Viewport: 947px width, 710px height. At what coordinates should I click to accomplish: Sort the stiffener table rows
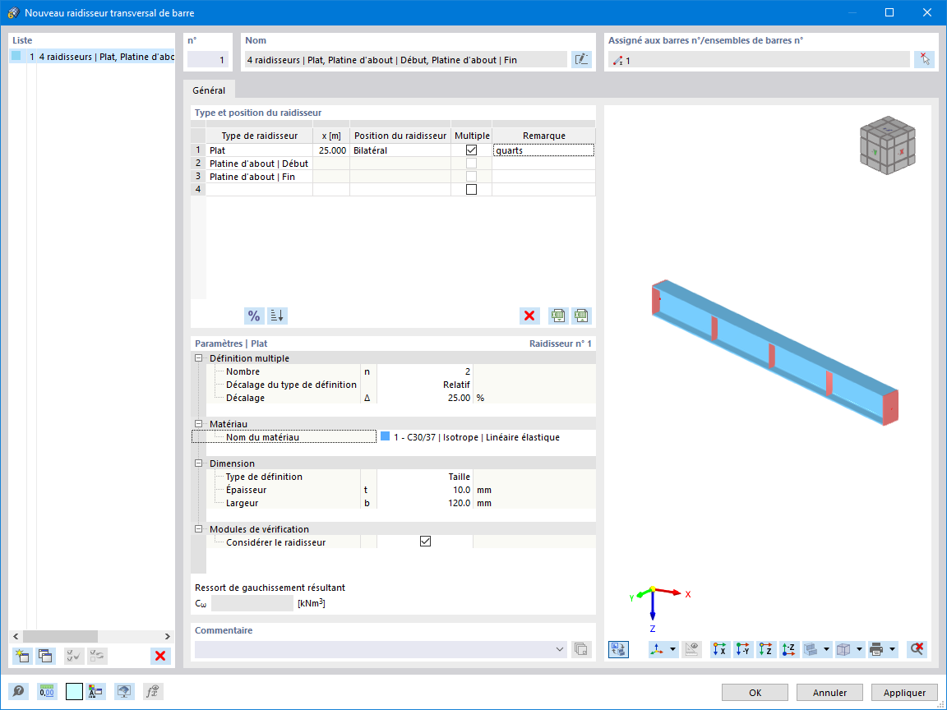(x=277, y=316)
